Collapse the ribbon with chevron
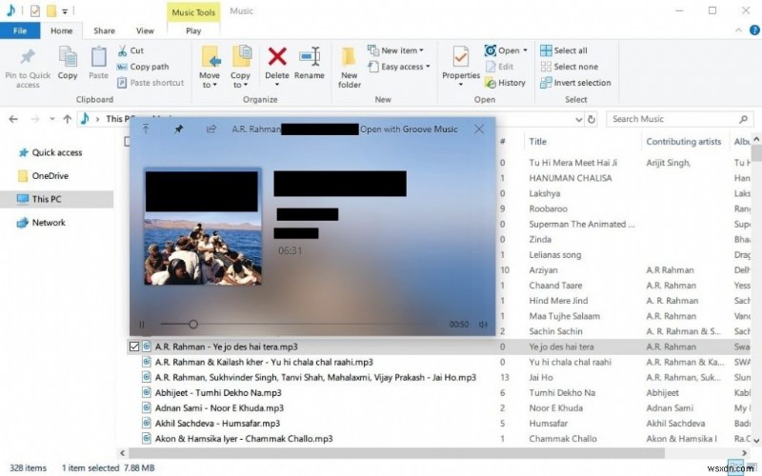The width and height of the screenshot is (762, 476). point(739,30)
